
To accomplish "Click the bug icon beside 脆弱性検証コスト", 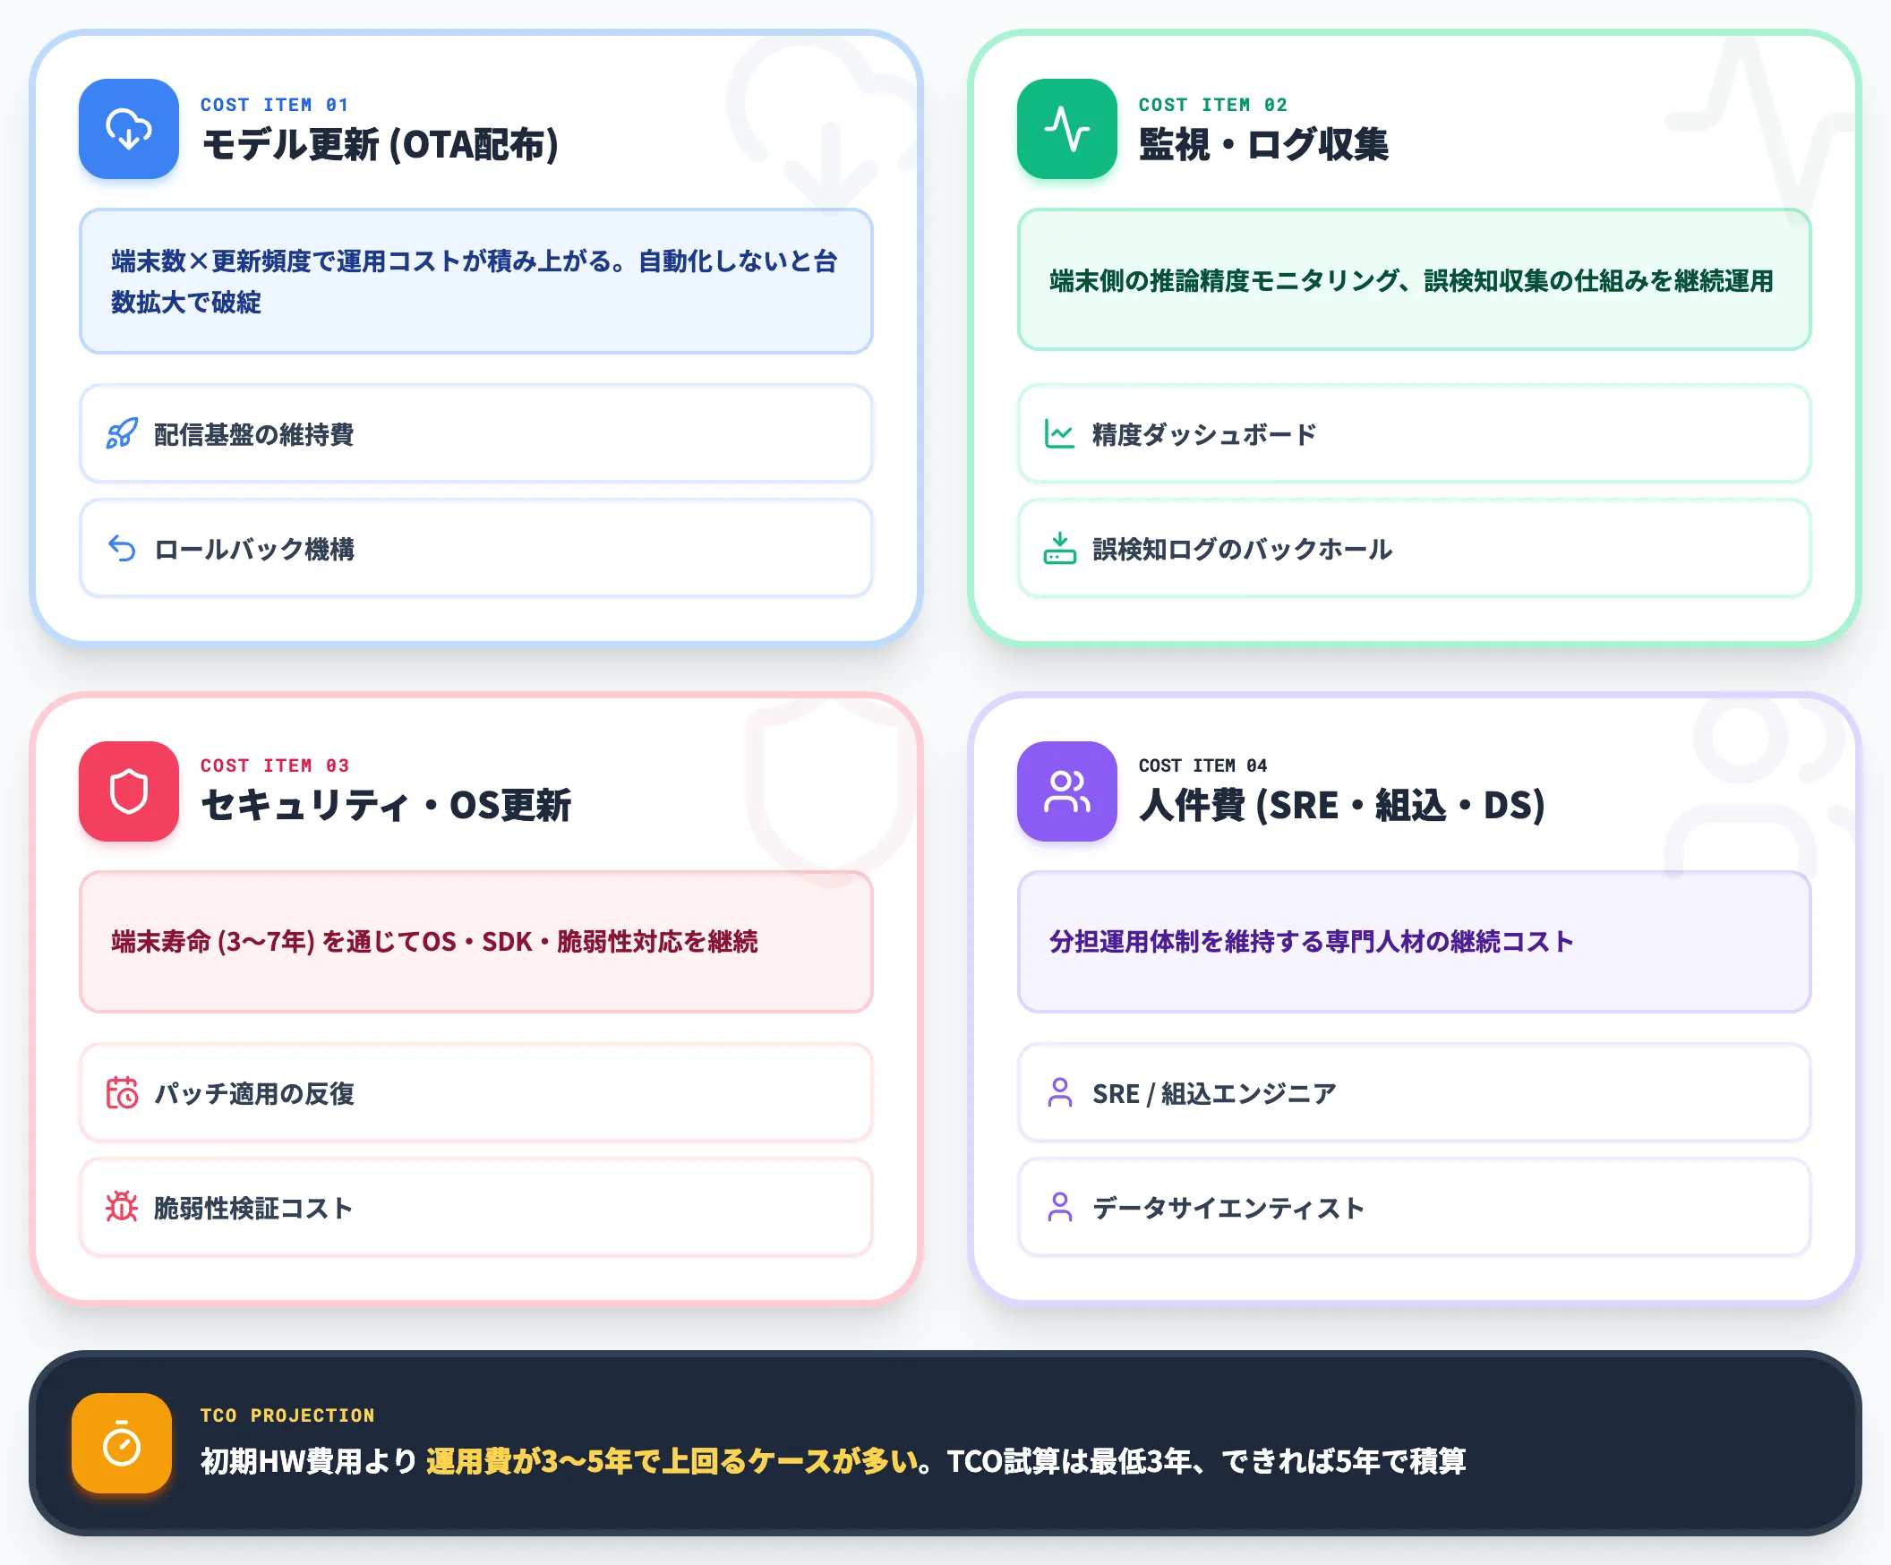I will [x=122, y=1208].
